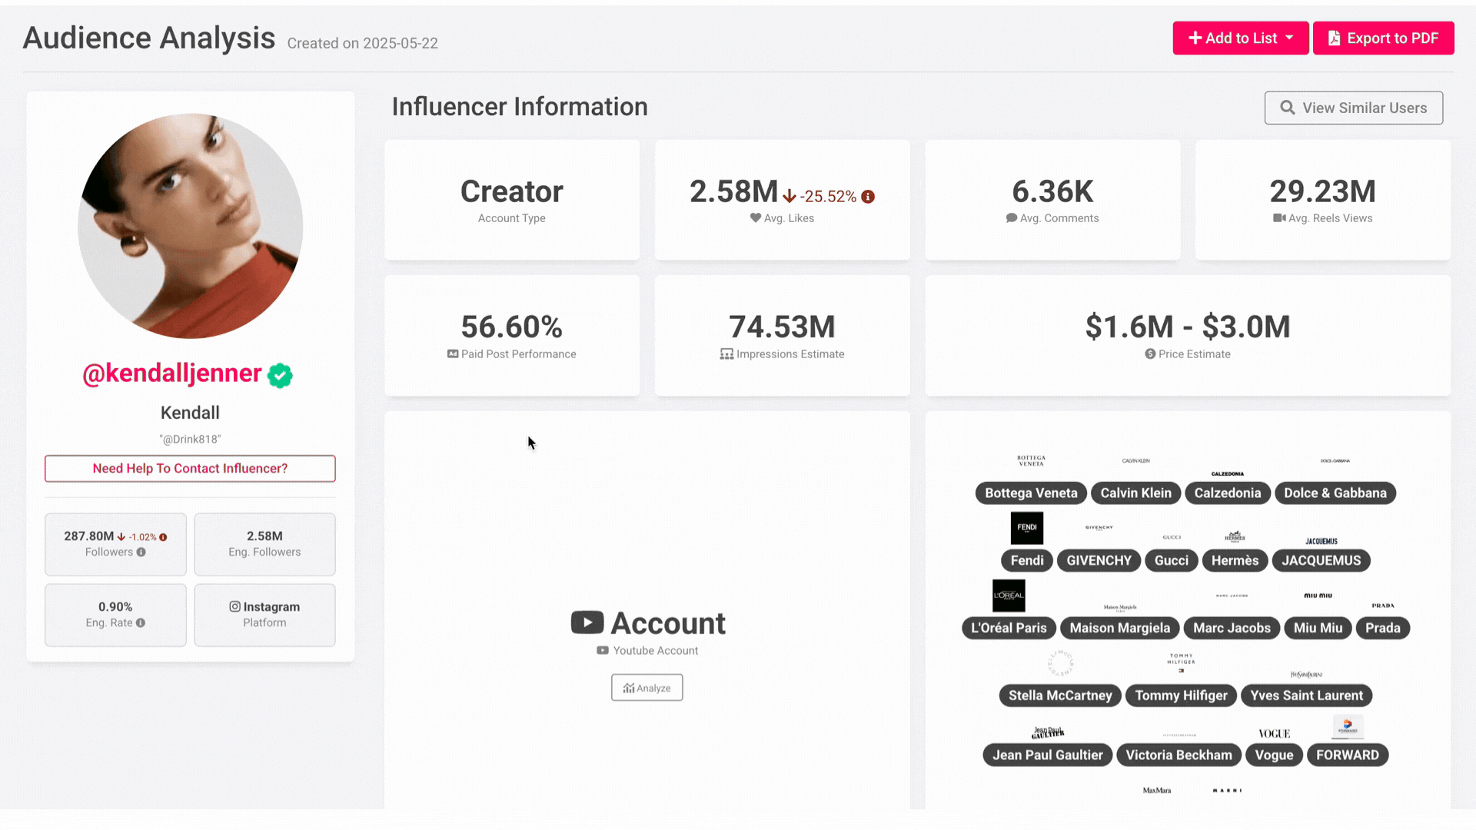This screenshot has width=1476, height=830.
Task: Click the 6.36K average comments value
Action: click(x=1052, y=191)
